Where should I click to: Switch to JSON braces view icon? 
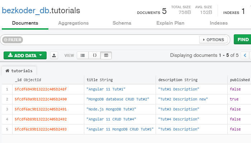[95, 55]
